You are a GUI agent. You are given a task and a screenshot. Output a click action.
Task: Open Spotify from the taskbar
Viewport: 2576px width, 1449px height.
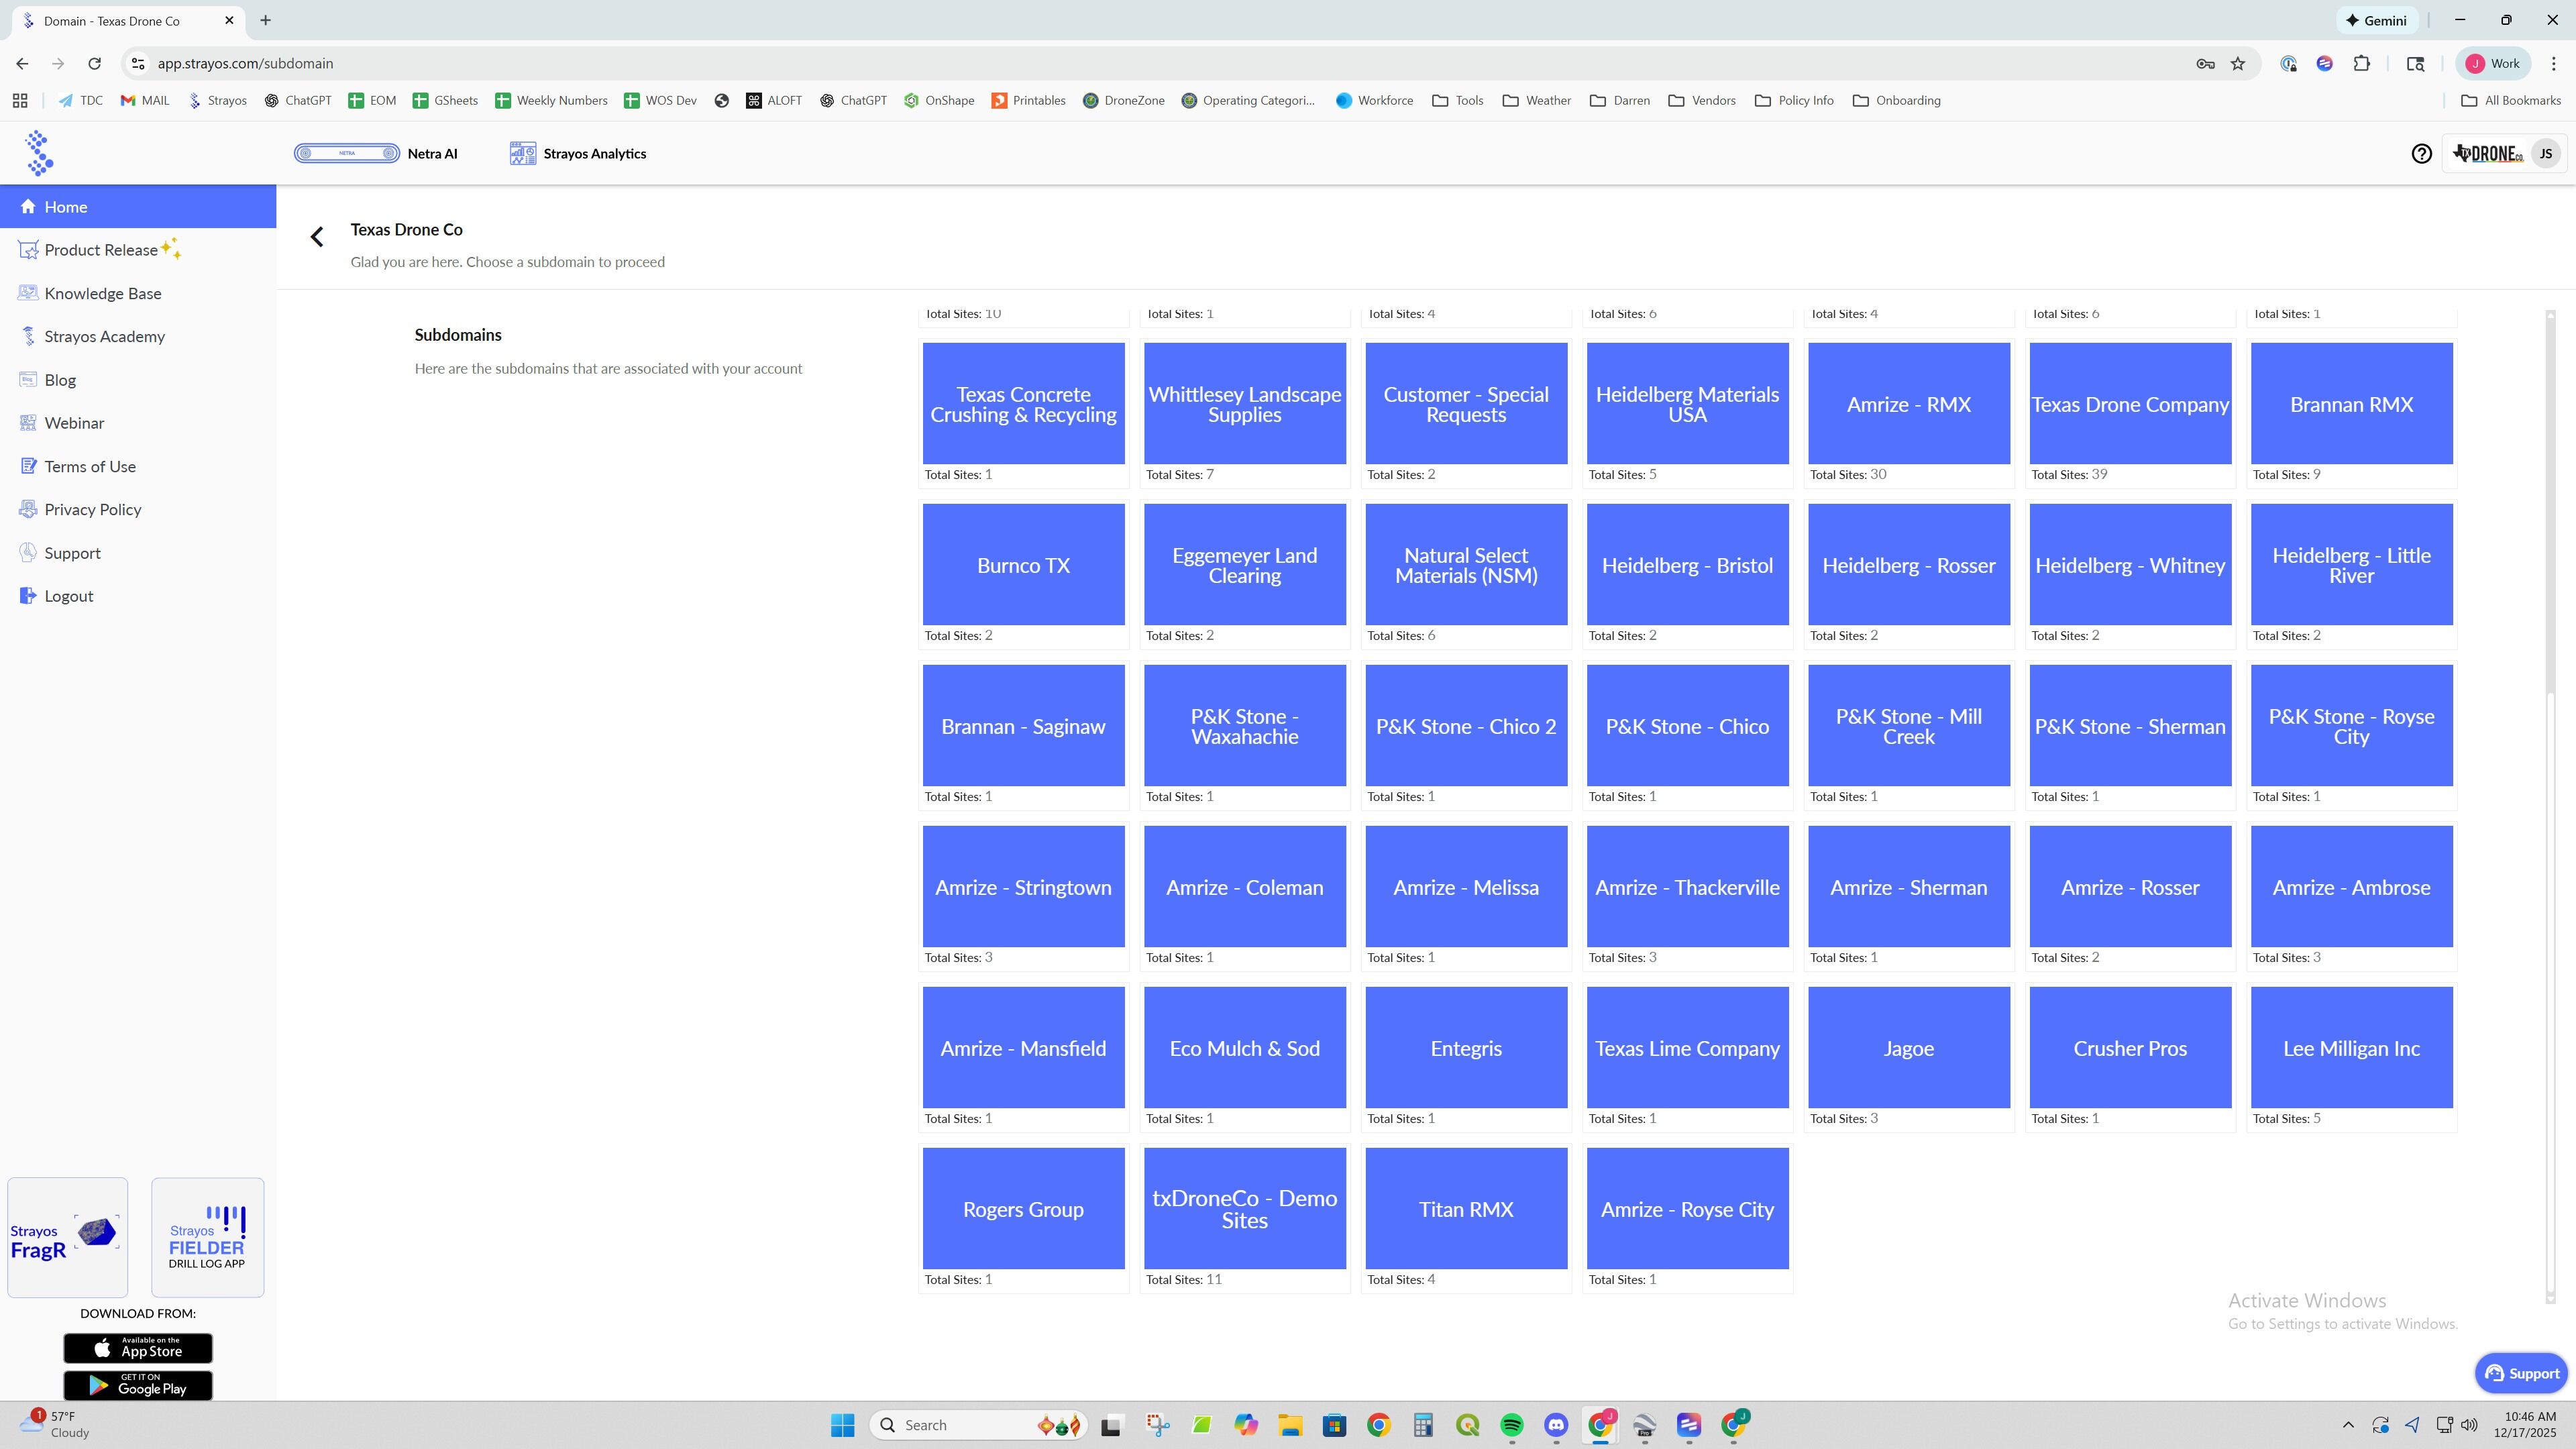click(x=1511, y=1425)
